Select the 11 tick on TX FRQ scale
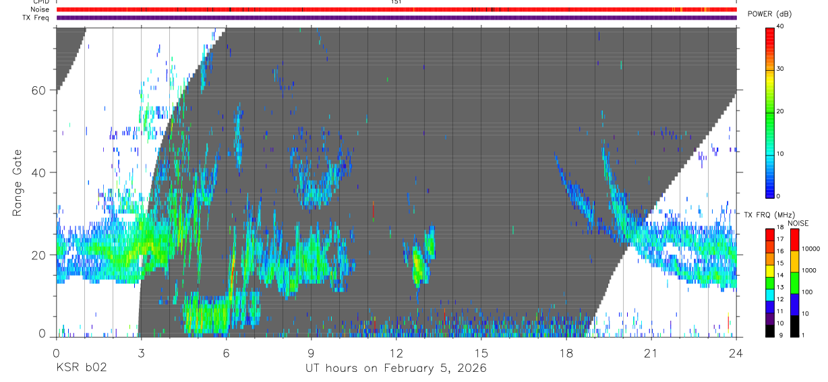Image resolution: width=828 pixels, height=382 pixels. 781,311
